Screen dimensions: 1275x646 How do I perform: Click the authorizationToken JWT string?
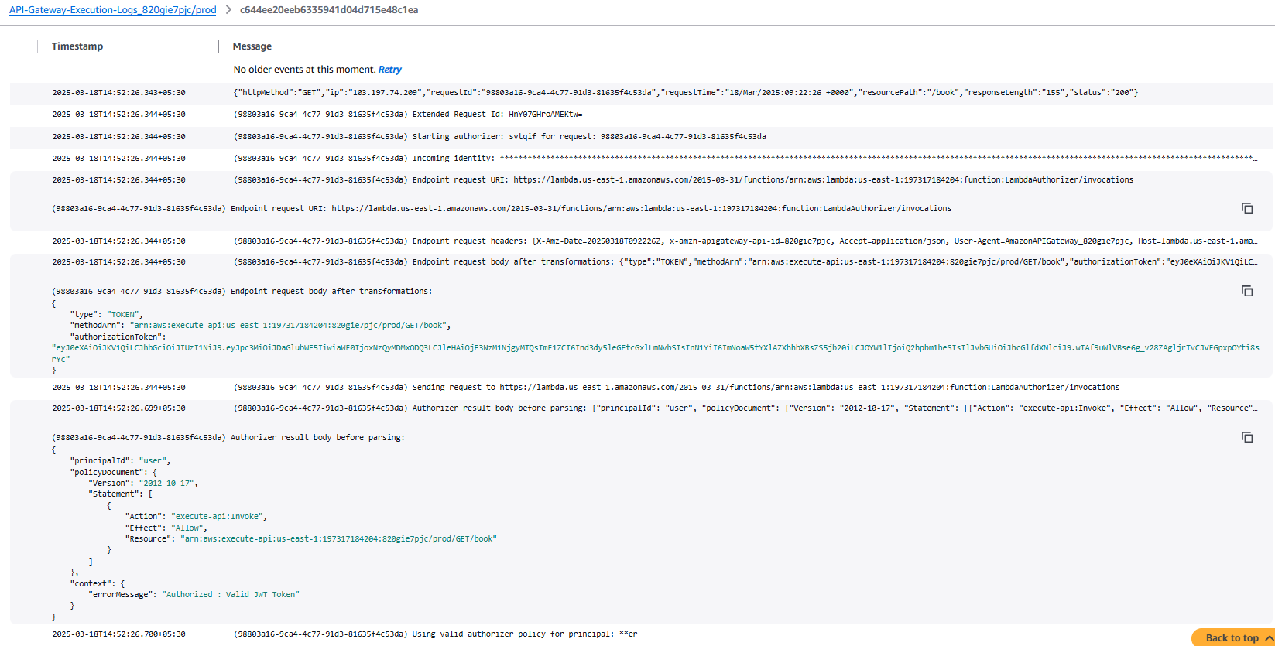click(655, 354)
